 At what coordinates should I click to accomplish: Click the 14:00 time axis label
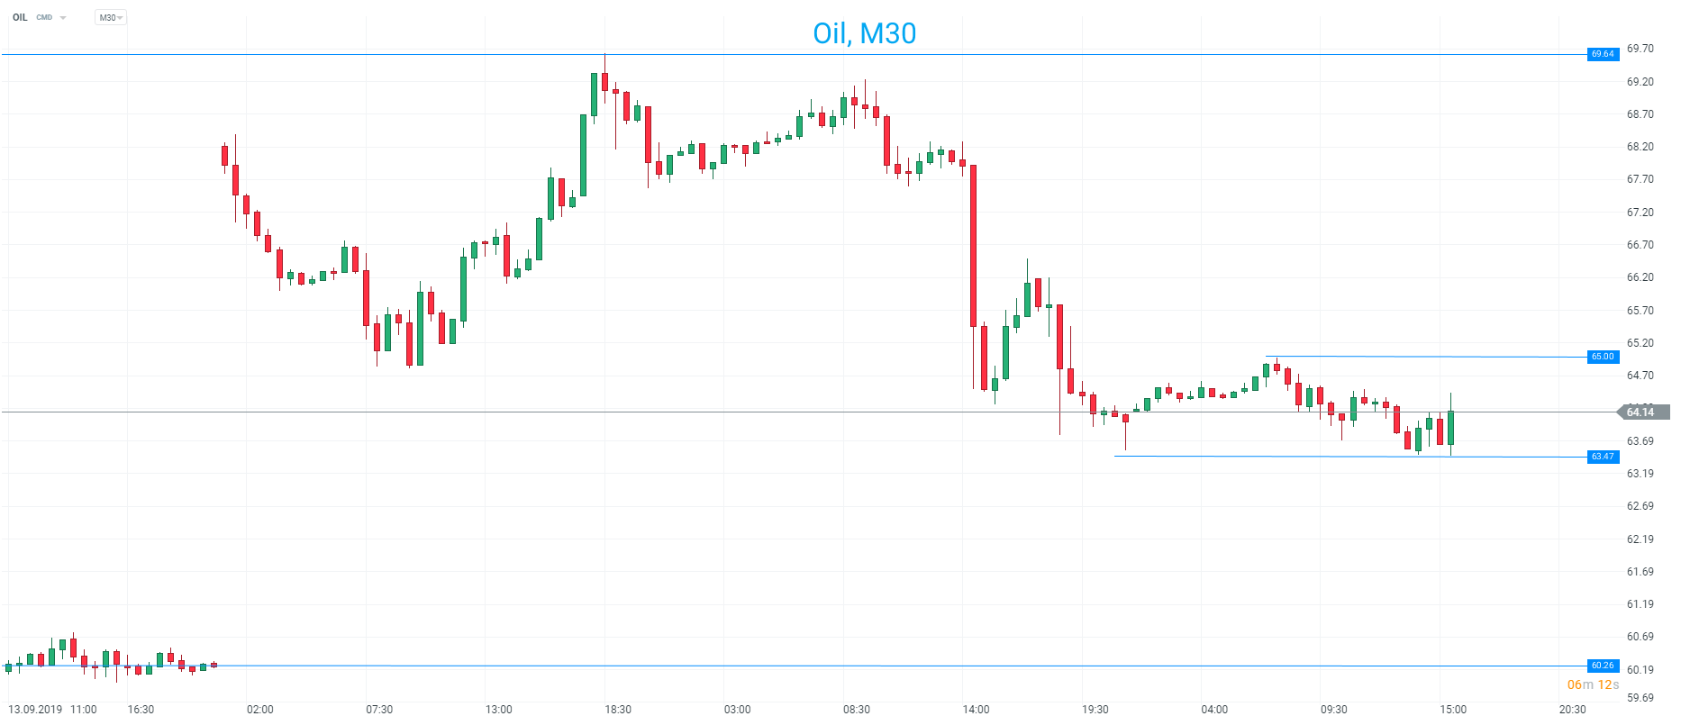tap(976, 710)
